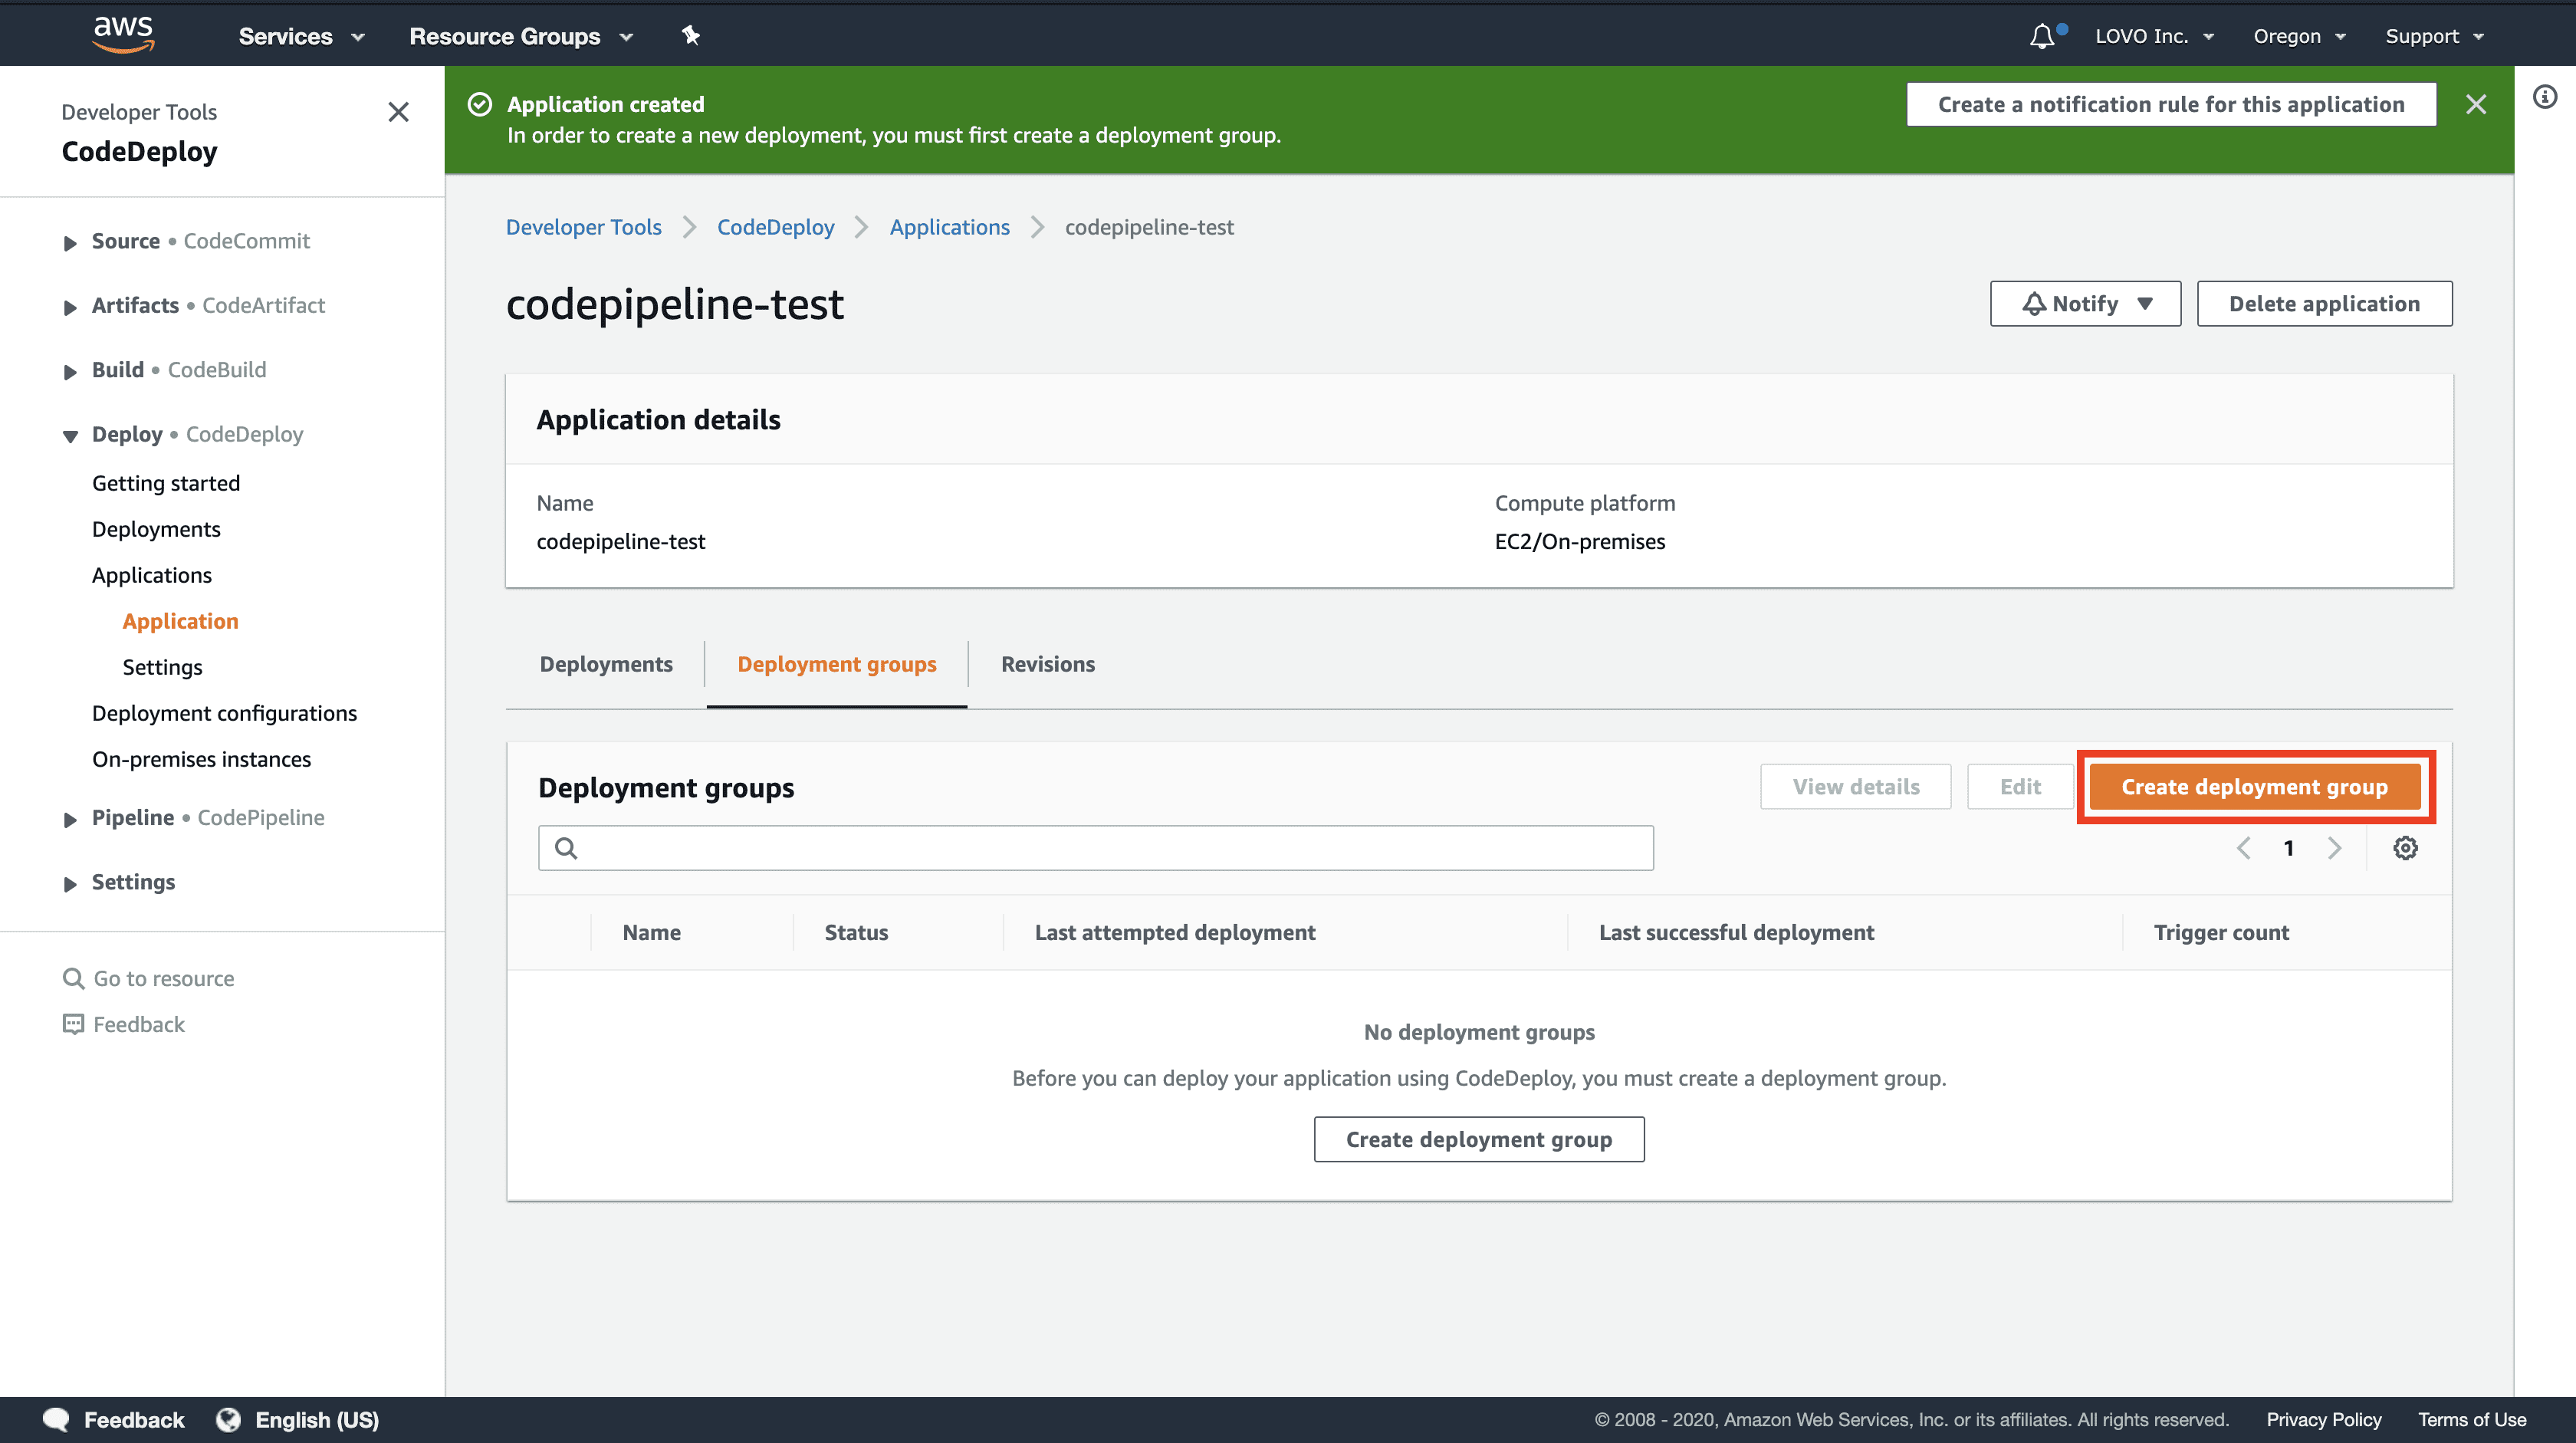This screenshot has width=2576, height=1443.
Task: Open Getting started in sidebar
Action: [x=166, y=483]
